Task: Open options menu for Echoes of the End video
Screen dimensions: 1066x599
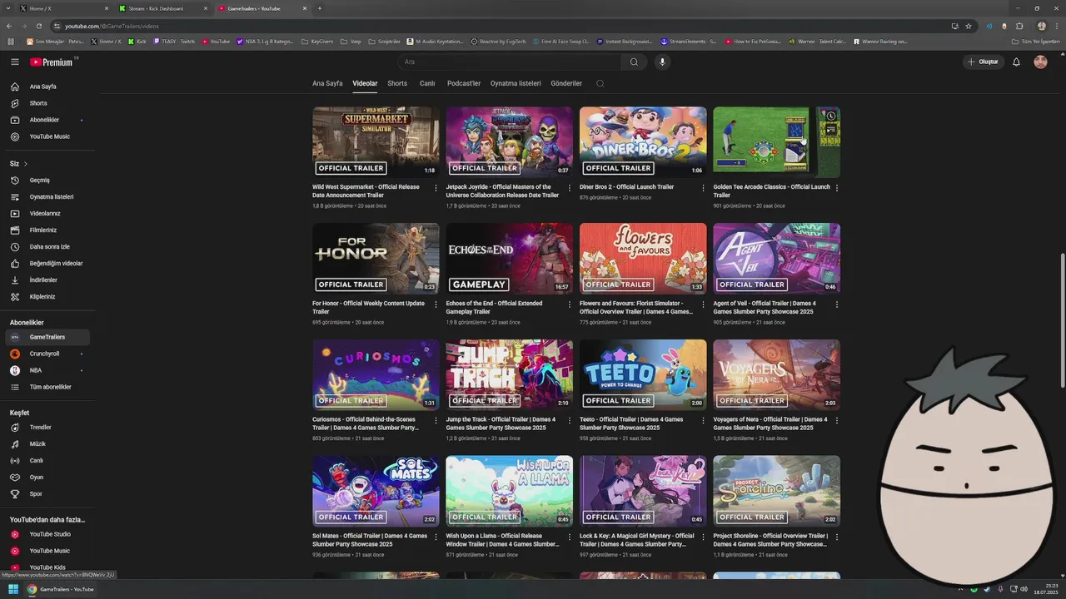Action: [569, 304]
